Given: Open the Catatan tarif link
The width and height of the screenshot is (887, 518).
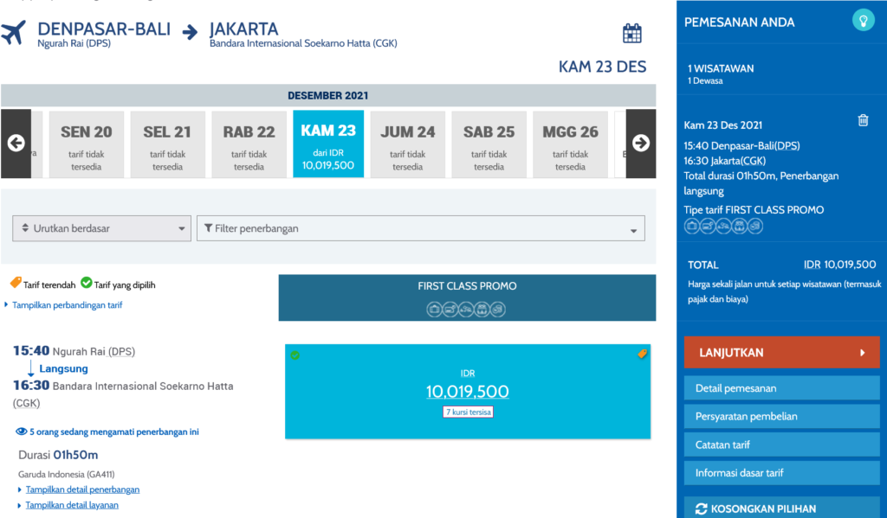Looking at the screenshot, I should [x=781, y=444].
